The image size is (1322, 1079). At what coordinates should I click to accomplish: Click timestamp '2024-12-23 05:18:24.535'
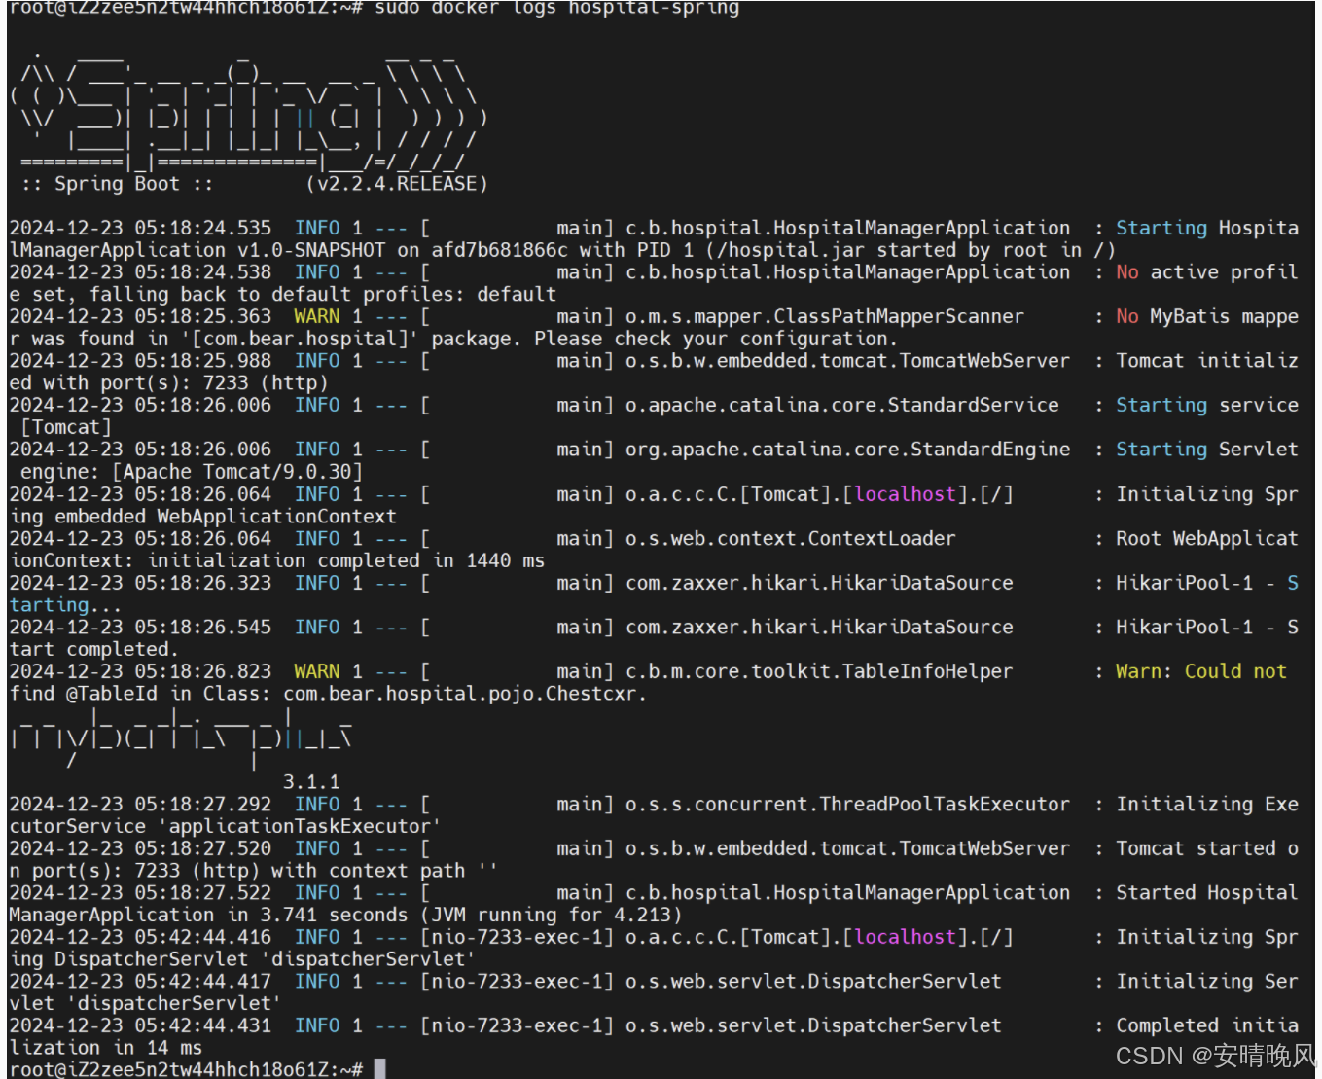coord(140,228)
